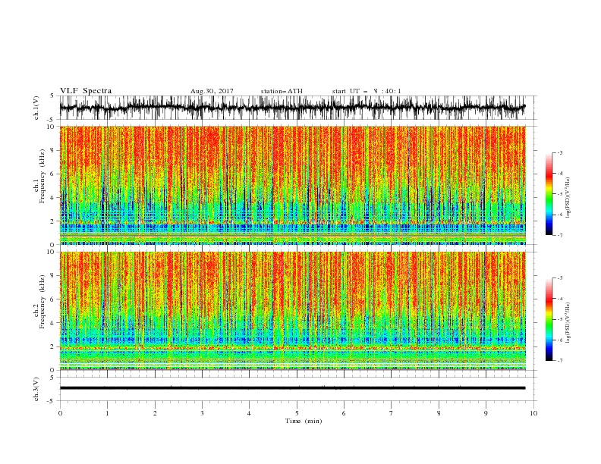Viewport: 601px width, 464px height.
Task: Click the "-7" label on ch.1 color bar
Action: pos(560,235)
